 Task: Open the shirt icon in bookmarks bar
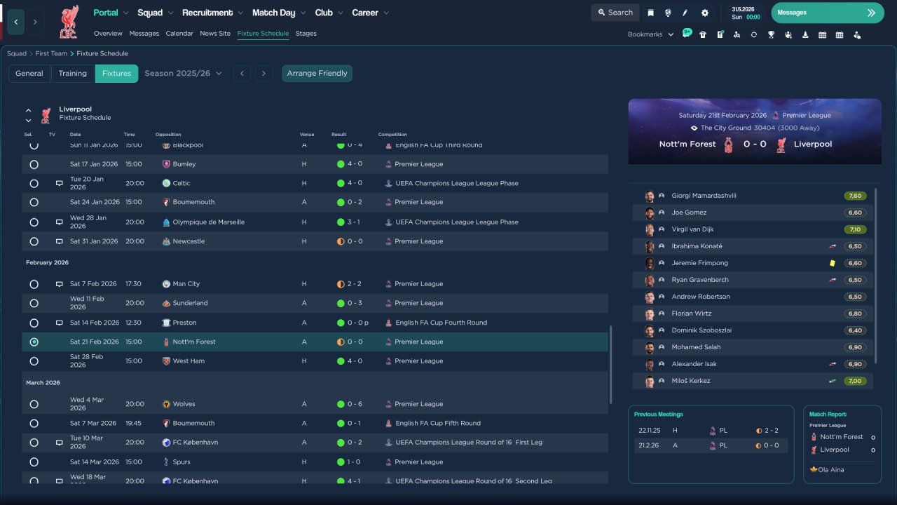pos(703,34)
